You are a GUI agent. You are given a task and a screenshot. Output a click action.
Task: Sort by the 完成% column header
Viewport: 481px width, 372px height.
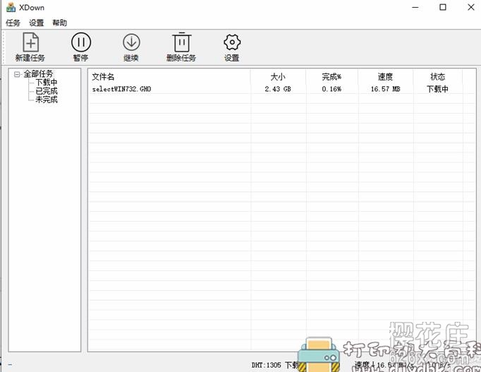[x=331, y=77]
